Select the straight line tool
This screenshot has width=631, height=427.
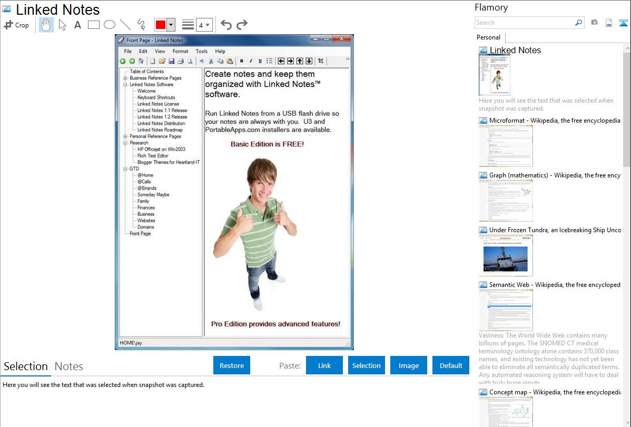pyautogui.click(x=125, y=25)
